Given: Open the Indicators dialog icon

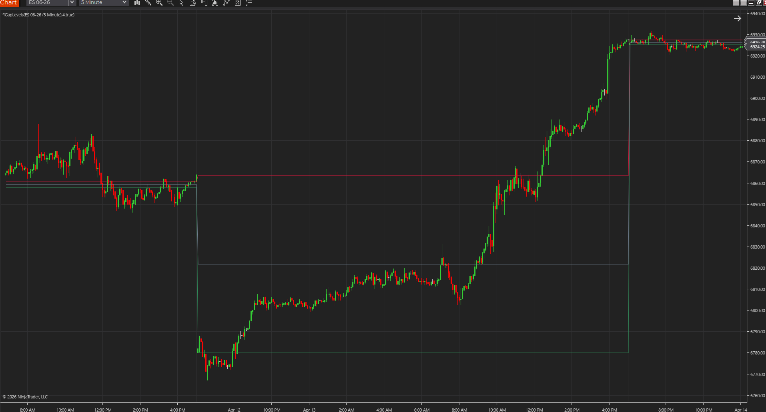Looking at the screenshot, I should 215,3.
